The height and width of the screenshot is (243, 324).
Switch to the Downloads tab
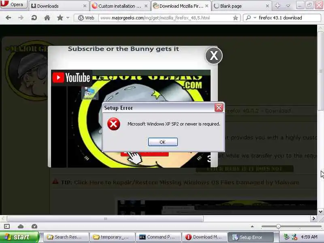(x=59, y=6)
